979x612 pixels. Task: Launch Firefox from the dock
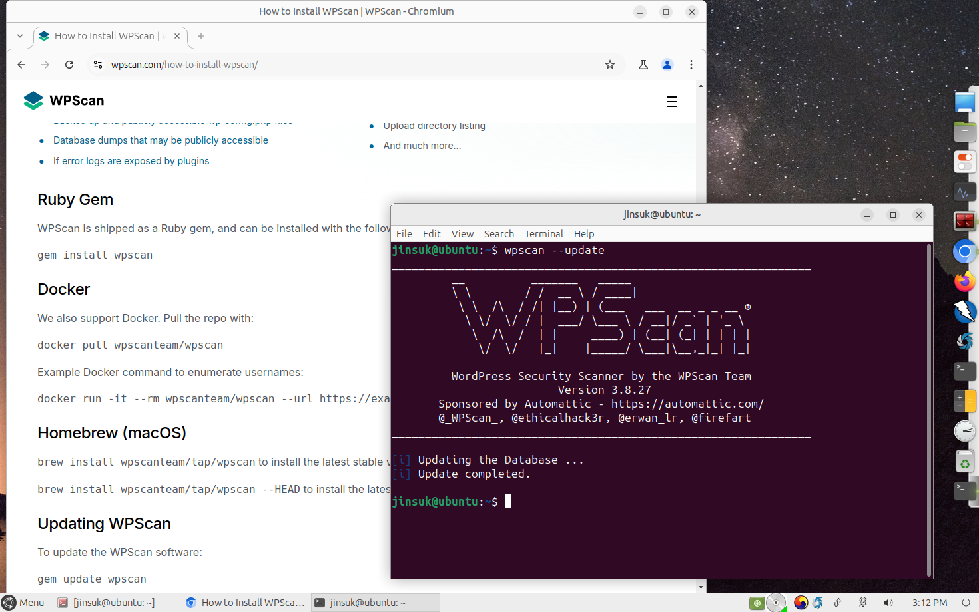point(964,281)
